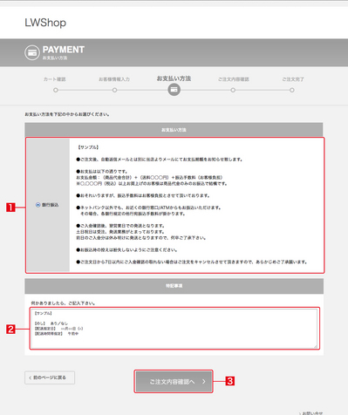Click the ご注文完了 step circle
This screenshot has width=348, height=415.
coord(292,90)
